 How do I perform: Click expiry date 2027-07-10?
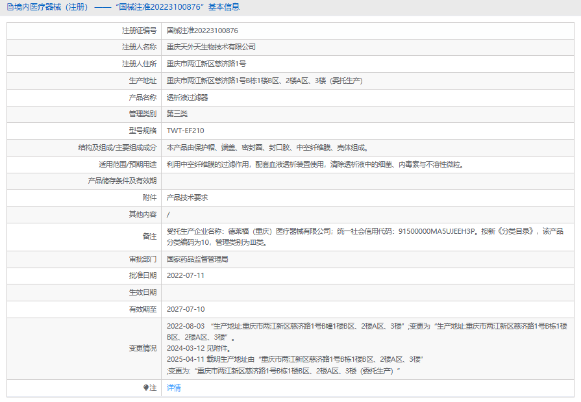pos(186,309)
